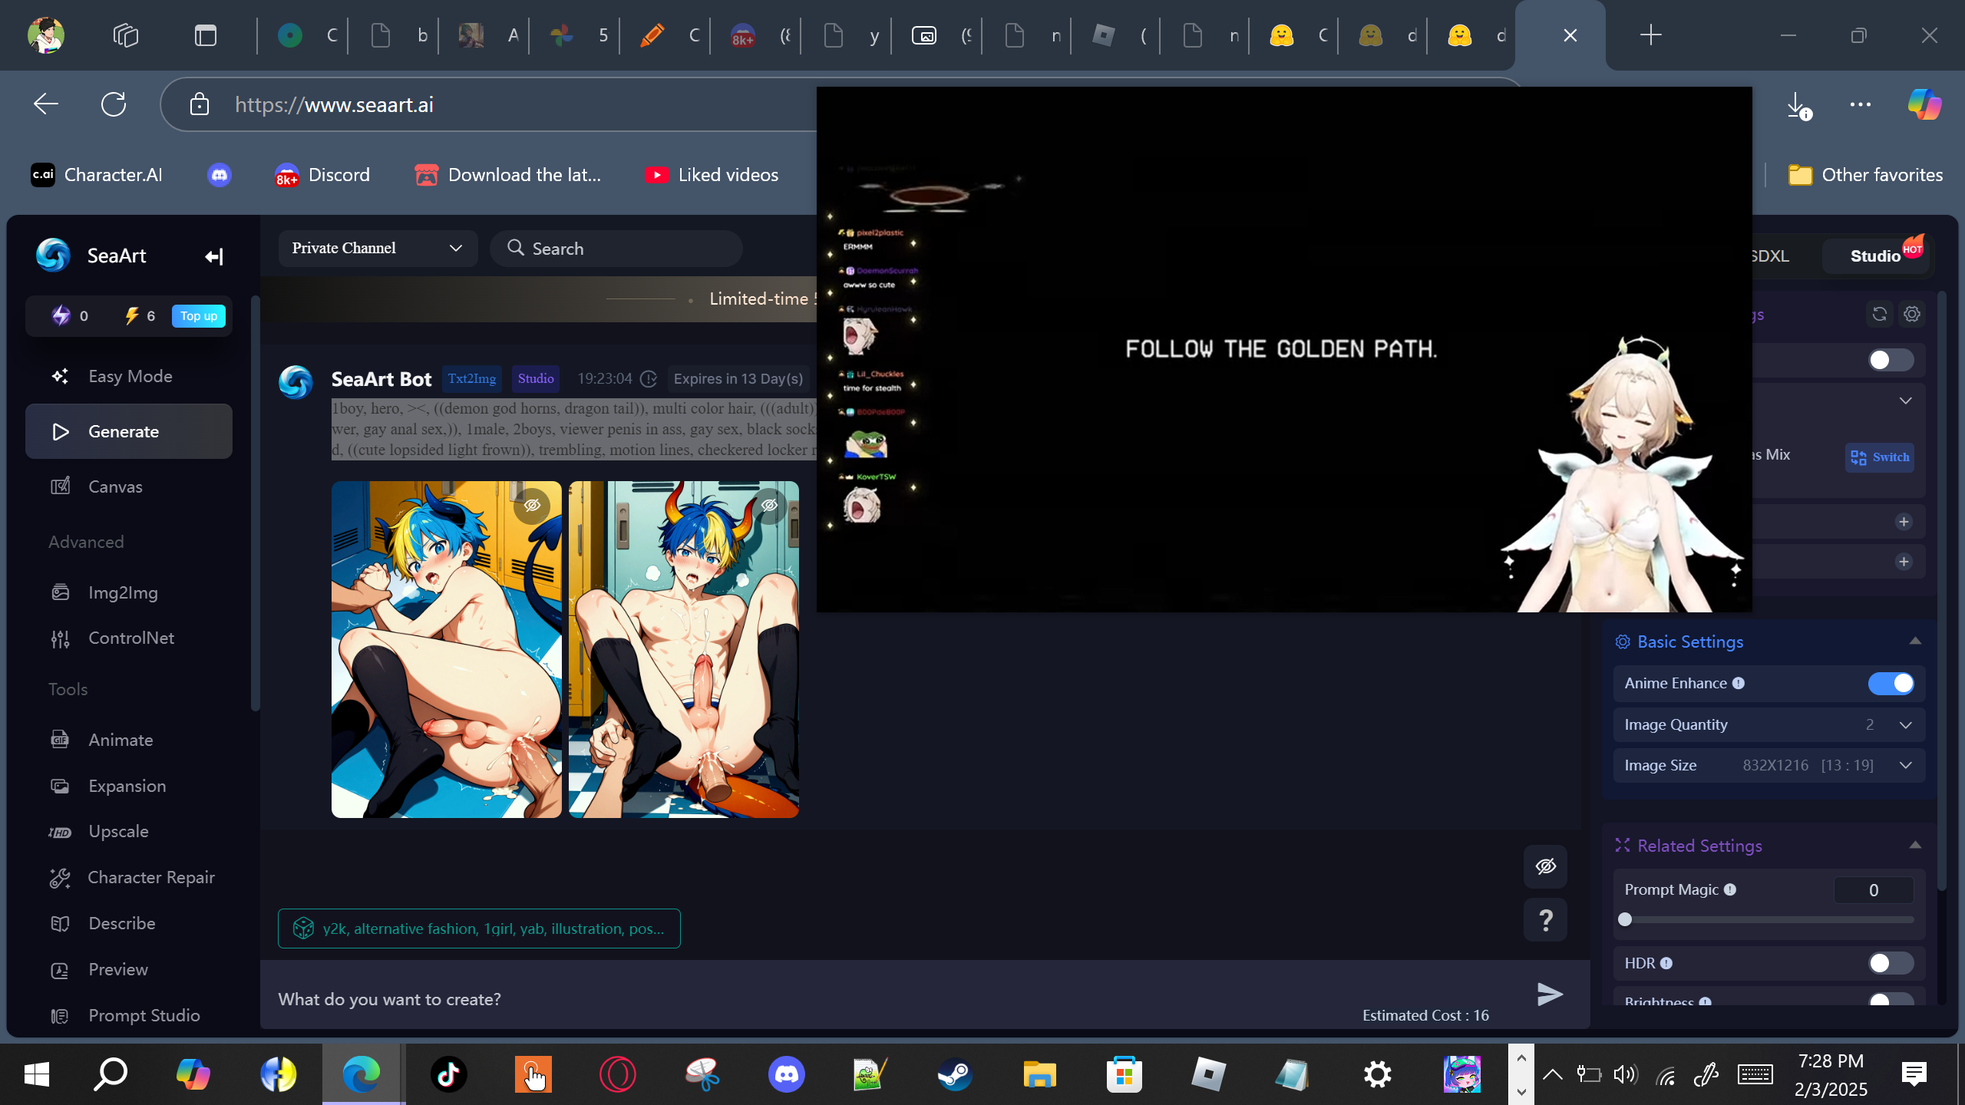
Task: Click the Top up button
Action: [199, 316]
